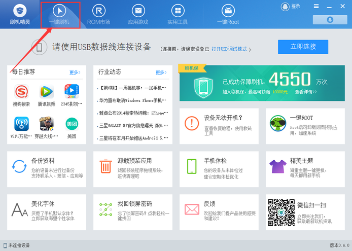Click the 未连接设备 status bar entry
352x251 pixels.
pos(17,245)
